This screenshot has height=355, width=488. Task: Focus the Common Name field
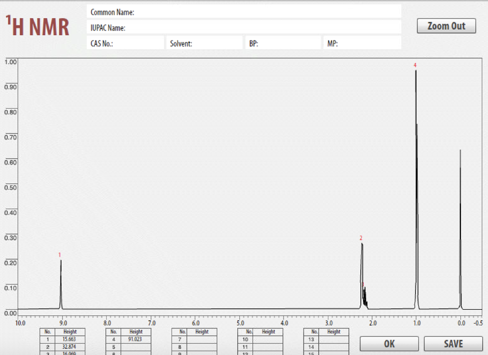point(244,12)
